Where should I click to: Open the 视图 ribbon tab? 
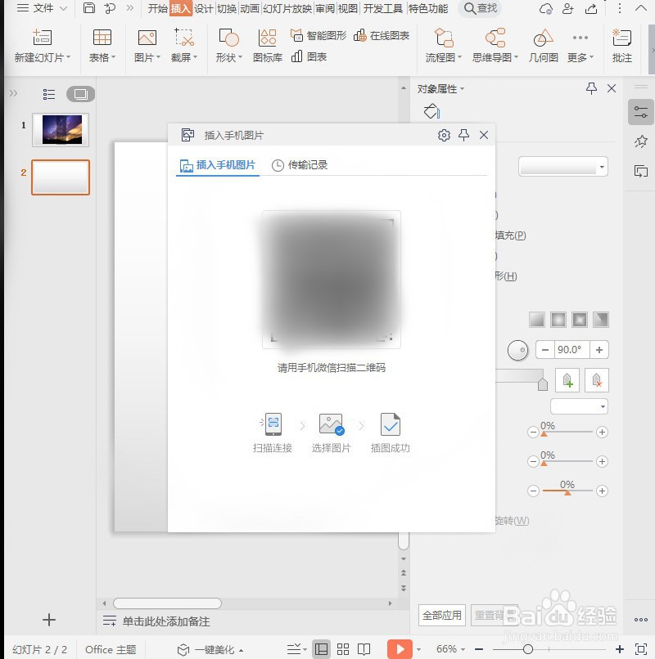tap(348, 8)
